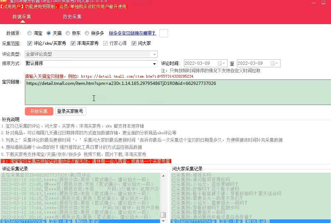Viewport: 331px width, 223px height.
Task: Click note 5 about 下载买家秀 support
Action: tap(74, 154)
